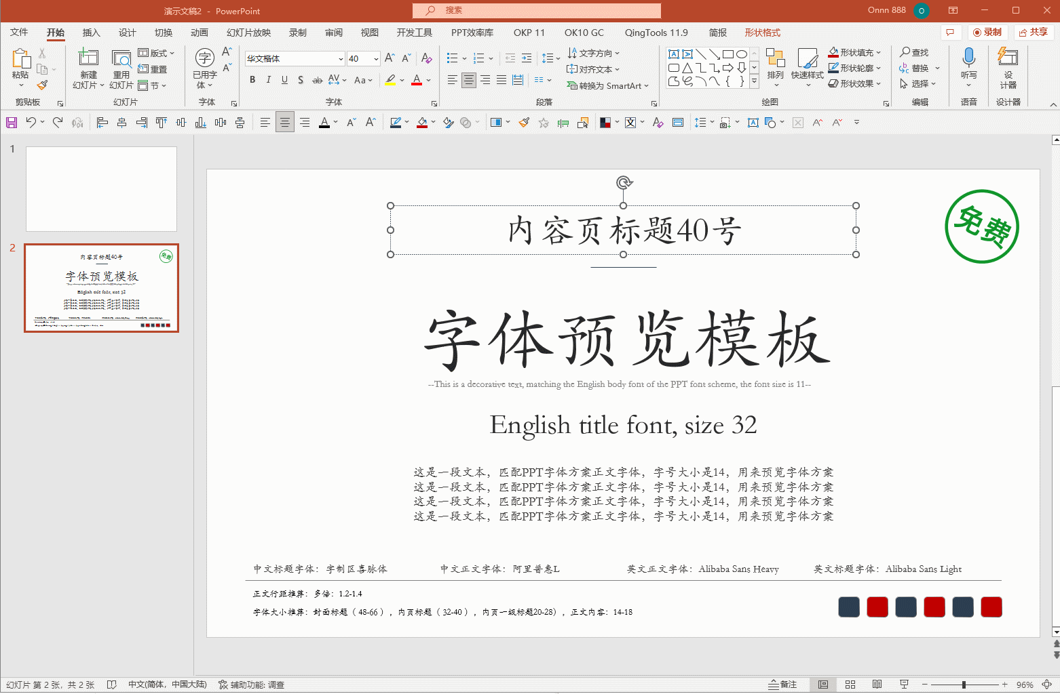The width and height of the screenshot is (1060, 694).
Task: Click the 重置 reset slide button
Action: point(153,69)
